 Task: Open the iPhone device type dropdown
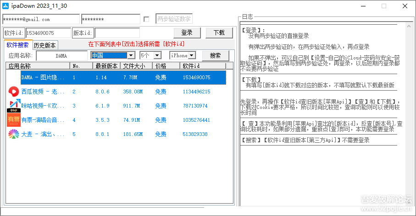(x=192, y=55)
